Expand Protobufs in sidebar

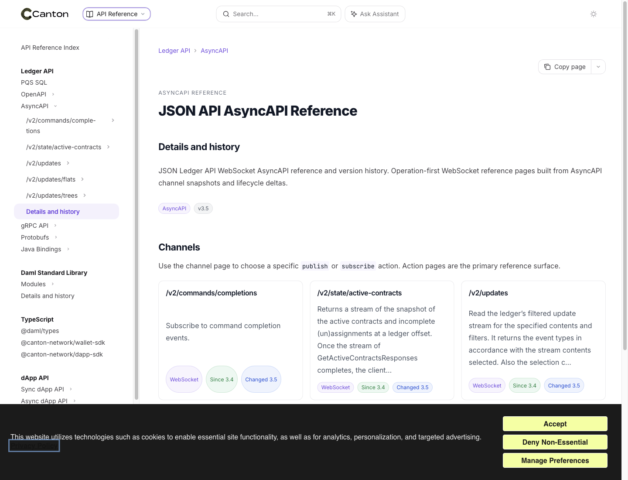click(39, 237)
